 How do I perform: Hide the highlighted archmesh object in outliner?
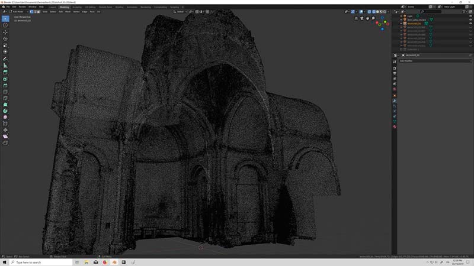point(470,23)
